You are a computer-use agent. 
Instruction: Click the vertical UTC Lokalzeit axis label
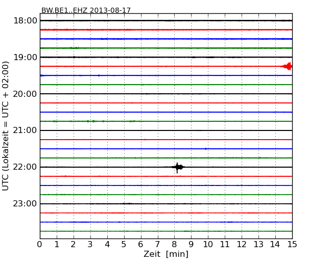point(5,126)
